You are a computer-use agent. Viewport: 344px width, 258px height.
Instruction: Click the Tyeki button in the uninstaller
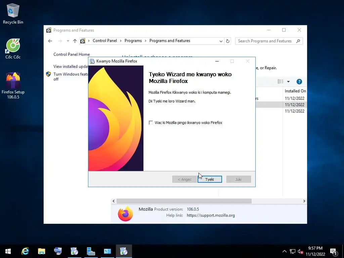pyautogui.click(x=210, y=179)
